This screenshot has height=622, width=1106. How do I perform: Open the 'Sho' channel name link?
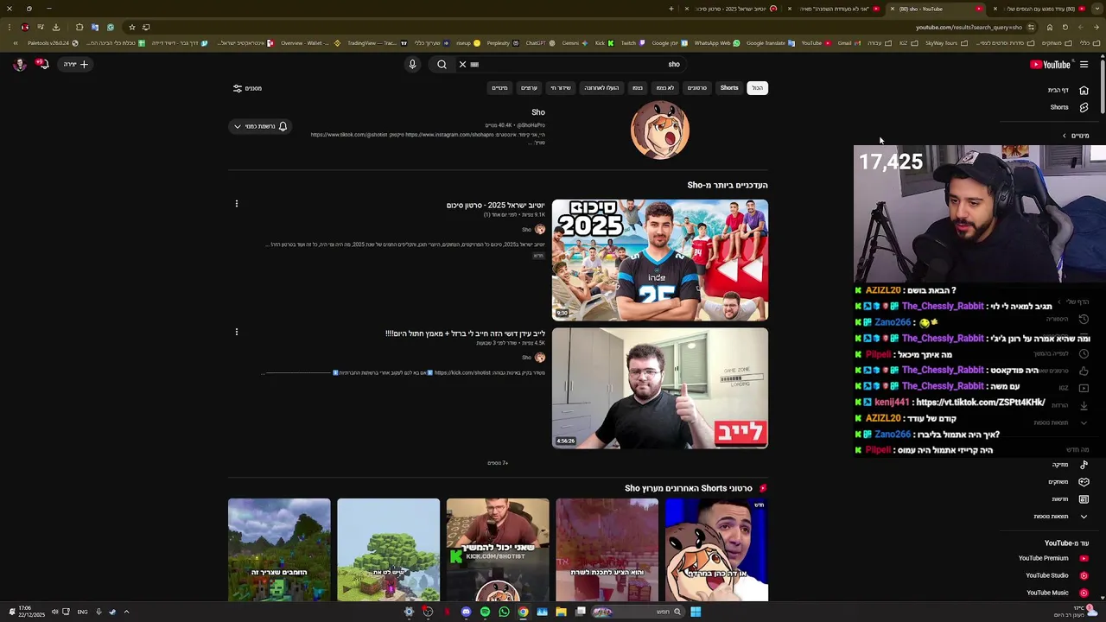(x=538, y=112)
